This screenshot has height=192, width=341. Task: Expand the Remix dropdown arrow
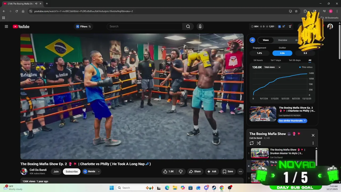pyautogui.click(x=99, y=171)
